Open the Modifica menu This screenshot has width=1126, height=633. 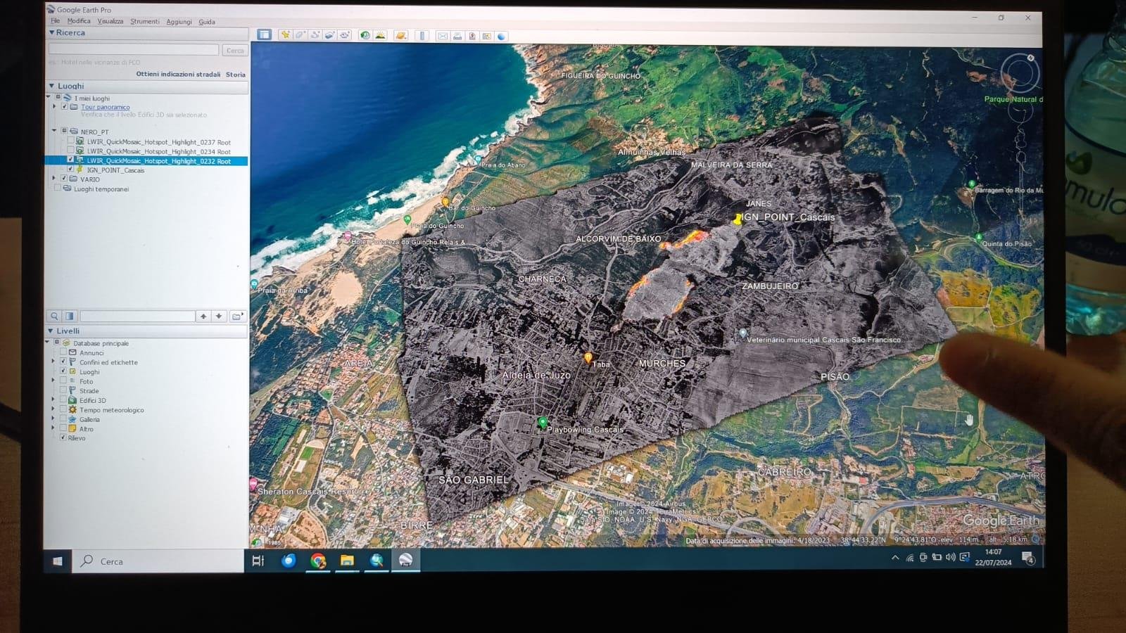coord(79,21)
